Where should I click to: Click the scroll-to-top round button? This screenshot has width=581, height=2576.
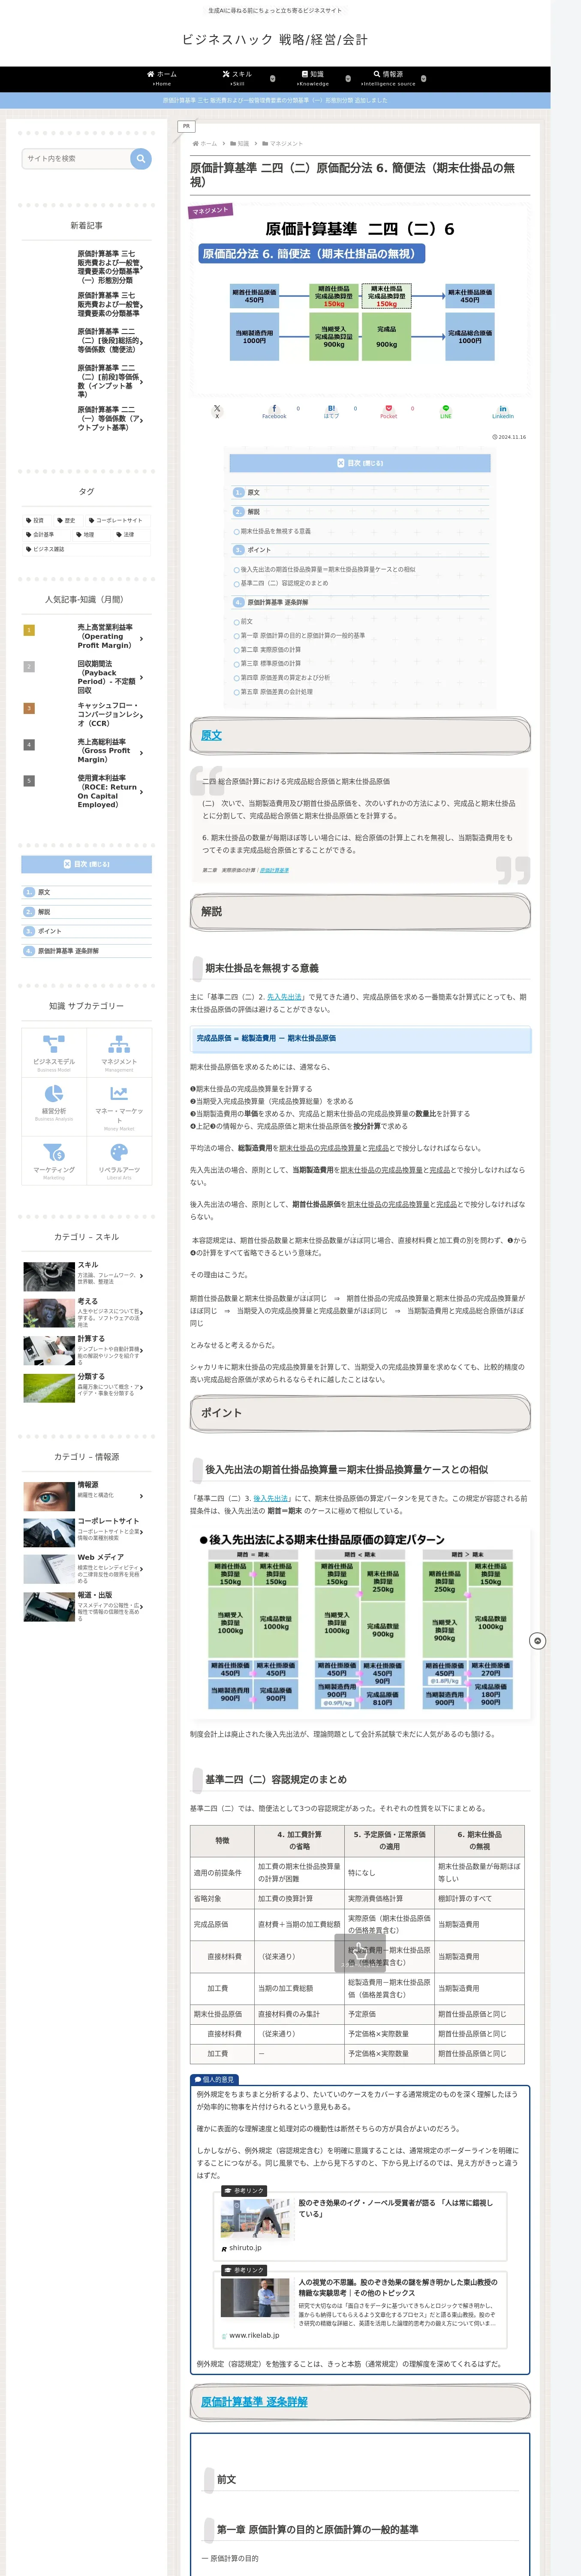click(537, 1641)
